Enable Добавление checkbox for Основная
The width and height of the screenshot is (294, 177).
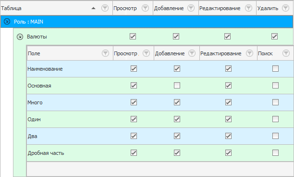[x=177, y=86]
